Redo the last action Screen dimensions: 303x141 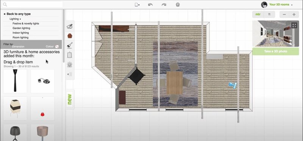(x=164, y=5)
